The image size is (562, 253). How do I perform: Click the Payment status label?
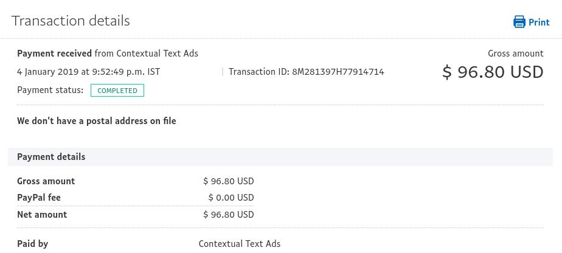50,90
